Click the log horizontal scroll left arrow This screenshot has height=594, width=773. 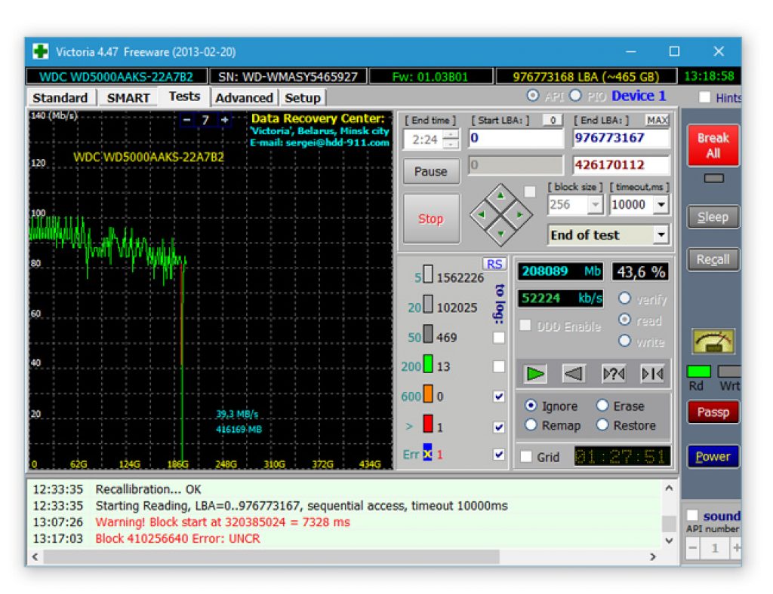click(x=35, y=556)
